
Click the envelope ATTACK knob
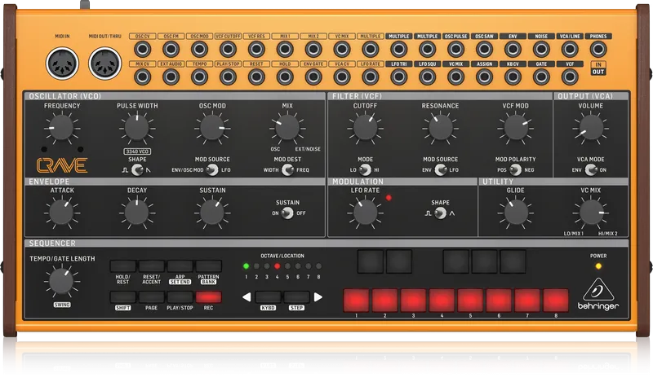(x=62, y=213)
